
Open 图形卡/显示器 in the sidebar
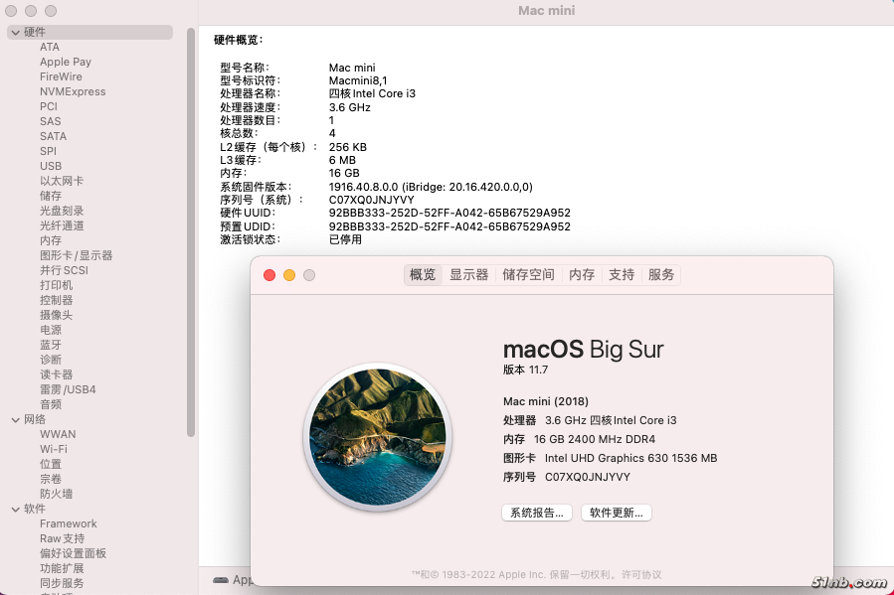pyautogui.click(x=77, y=255)
